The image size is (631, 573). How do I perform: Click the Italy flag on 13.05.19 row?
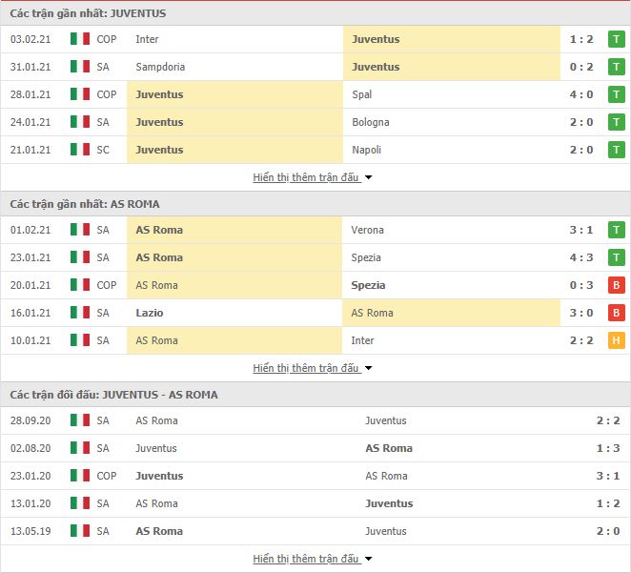coord(80,531)
